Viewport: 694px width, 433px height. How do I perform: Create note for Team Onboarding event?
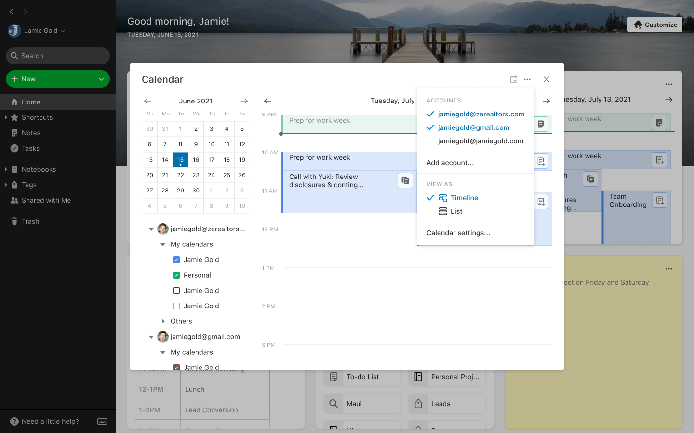click(x=659, y=200)
